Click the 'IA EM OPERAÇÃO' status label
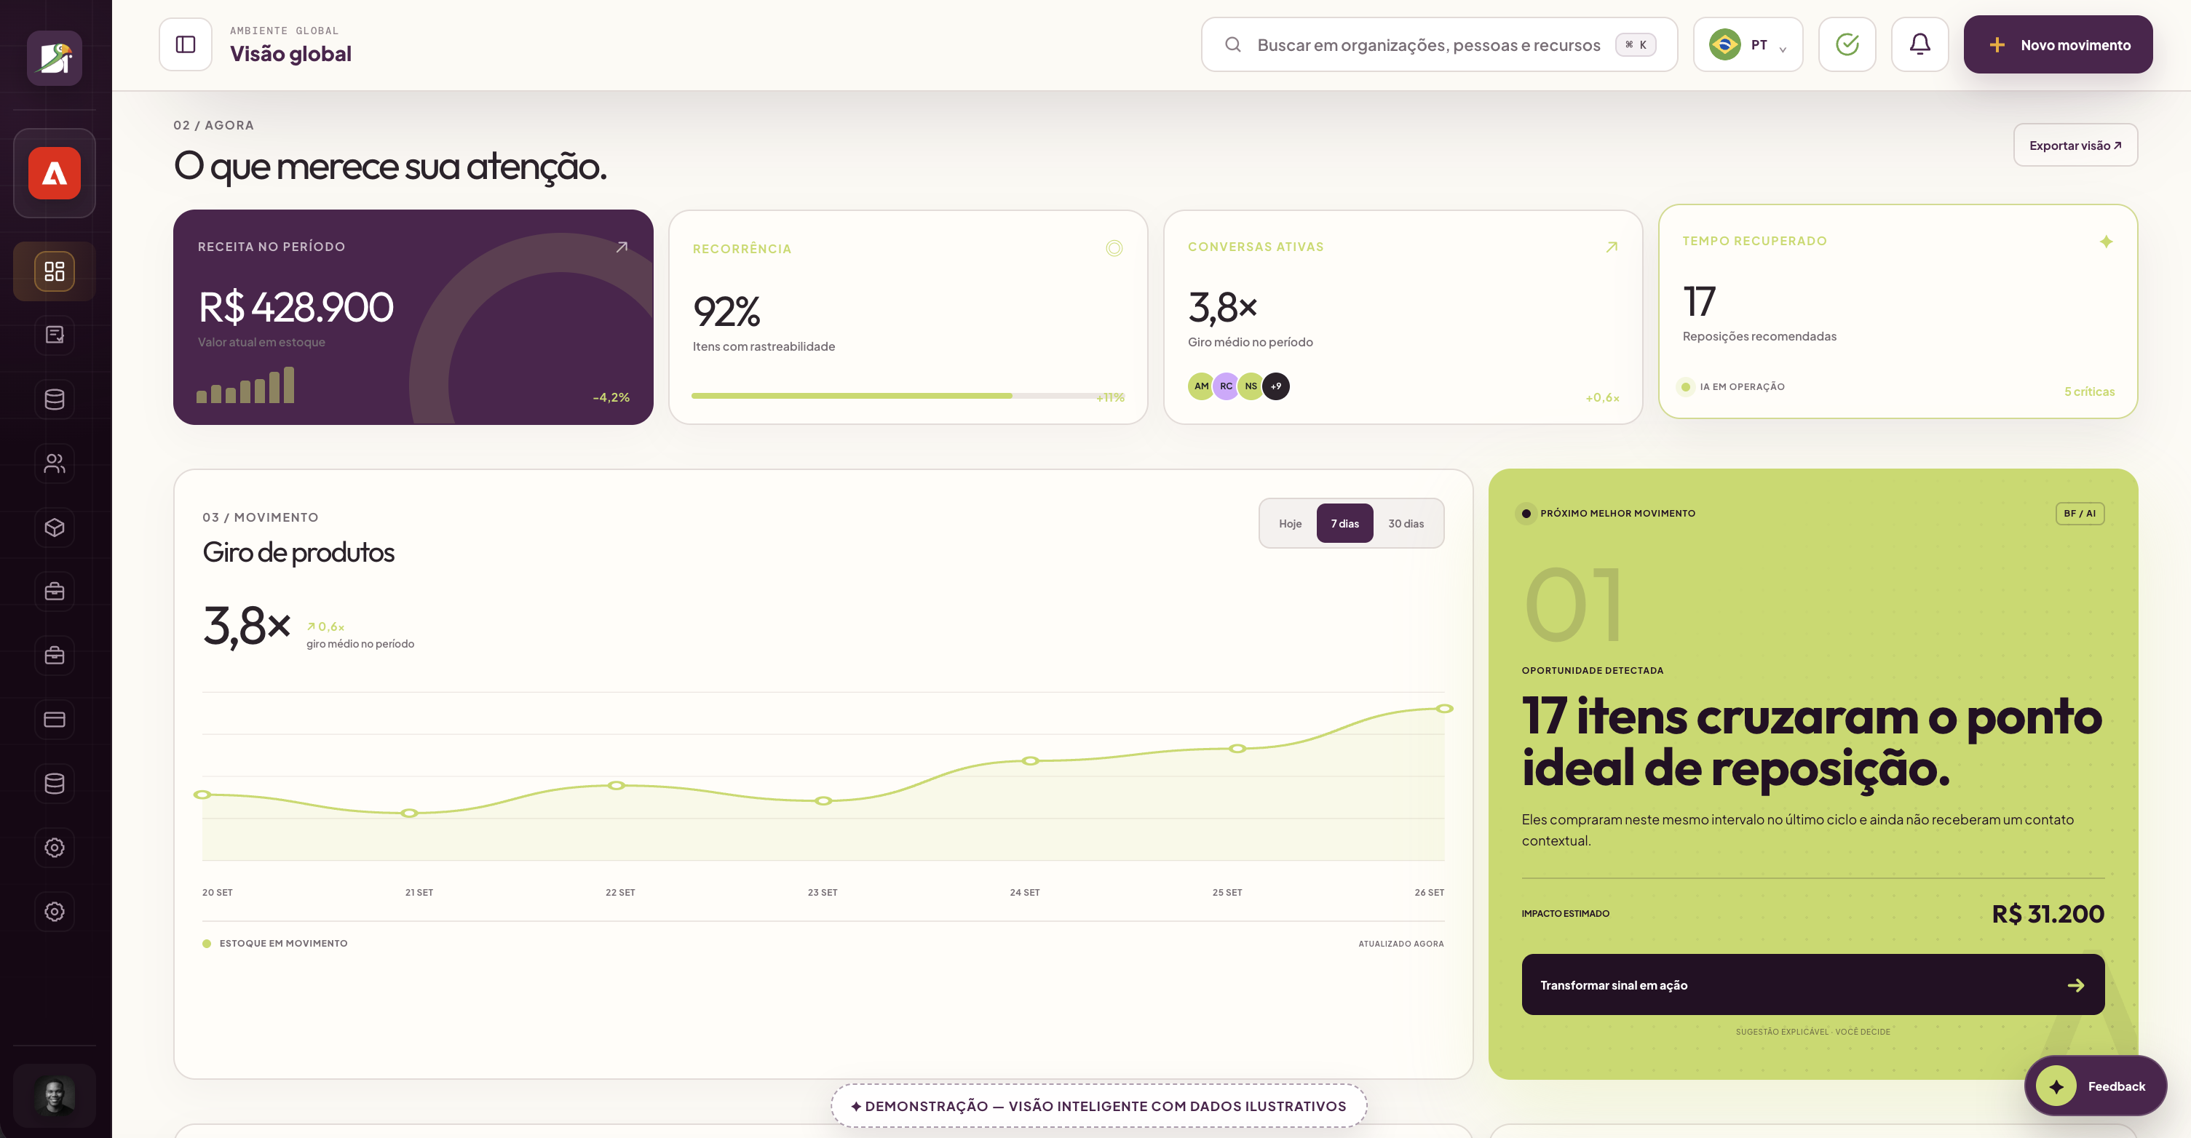This screenshot has width=2191, height=1138. click(1742, 386)
